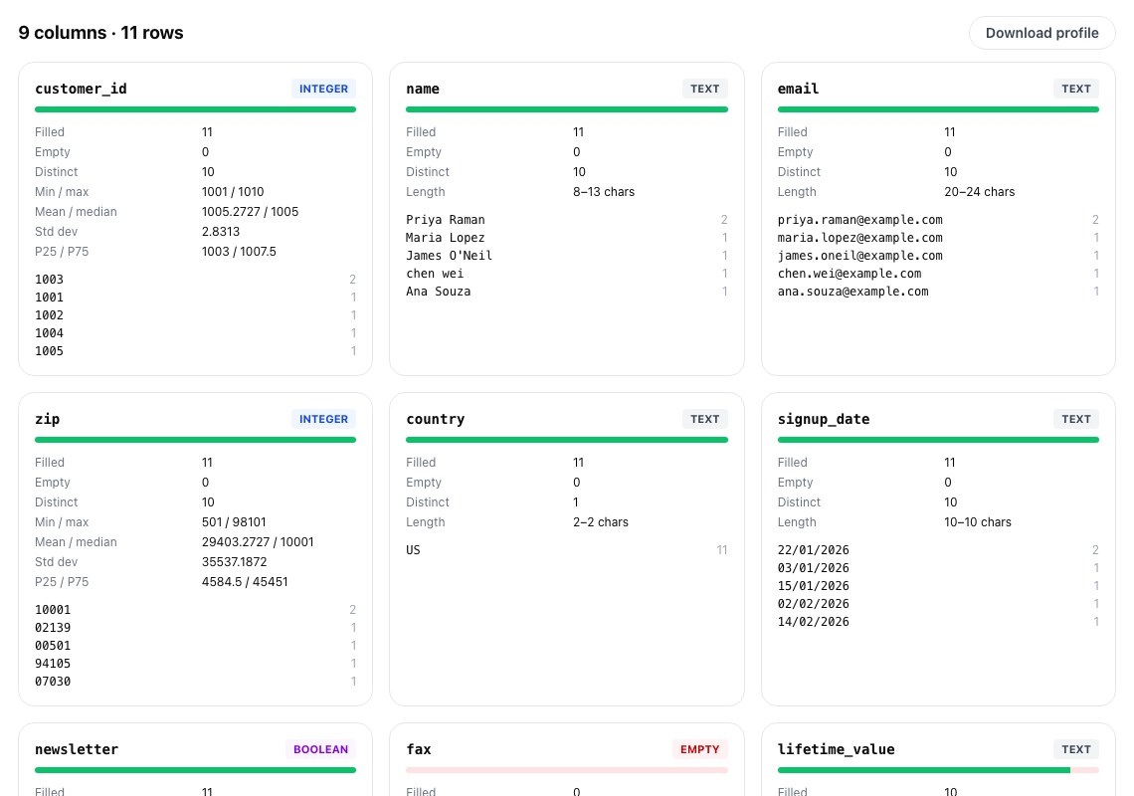Click the zip Min / max value 501 / 98101
The width and height of the screenshot is (1134, 796).
[234, 522]
